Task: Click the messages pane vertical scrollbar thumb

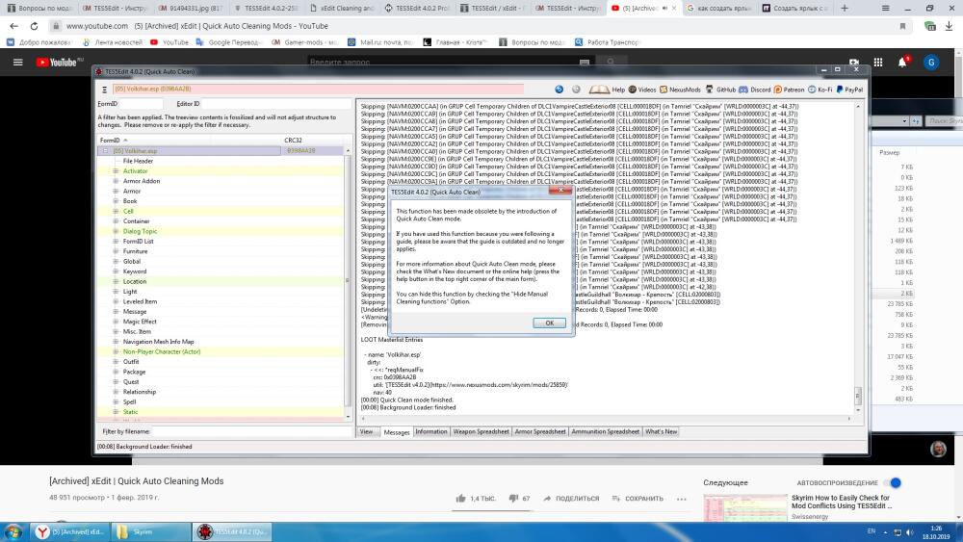Action: (858, 395)
